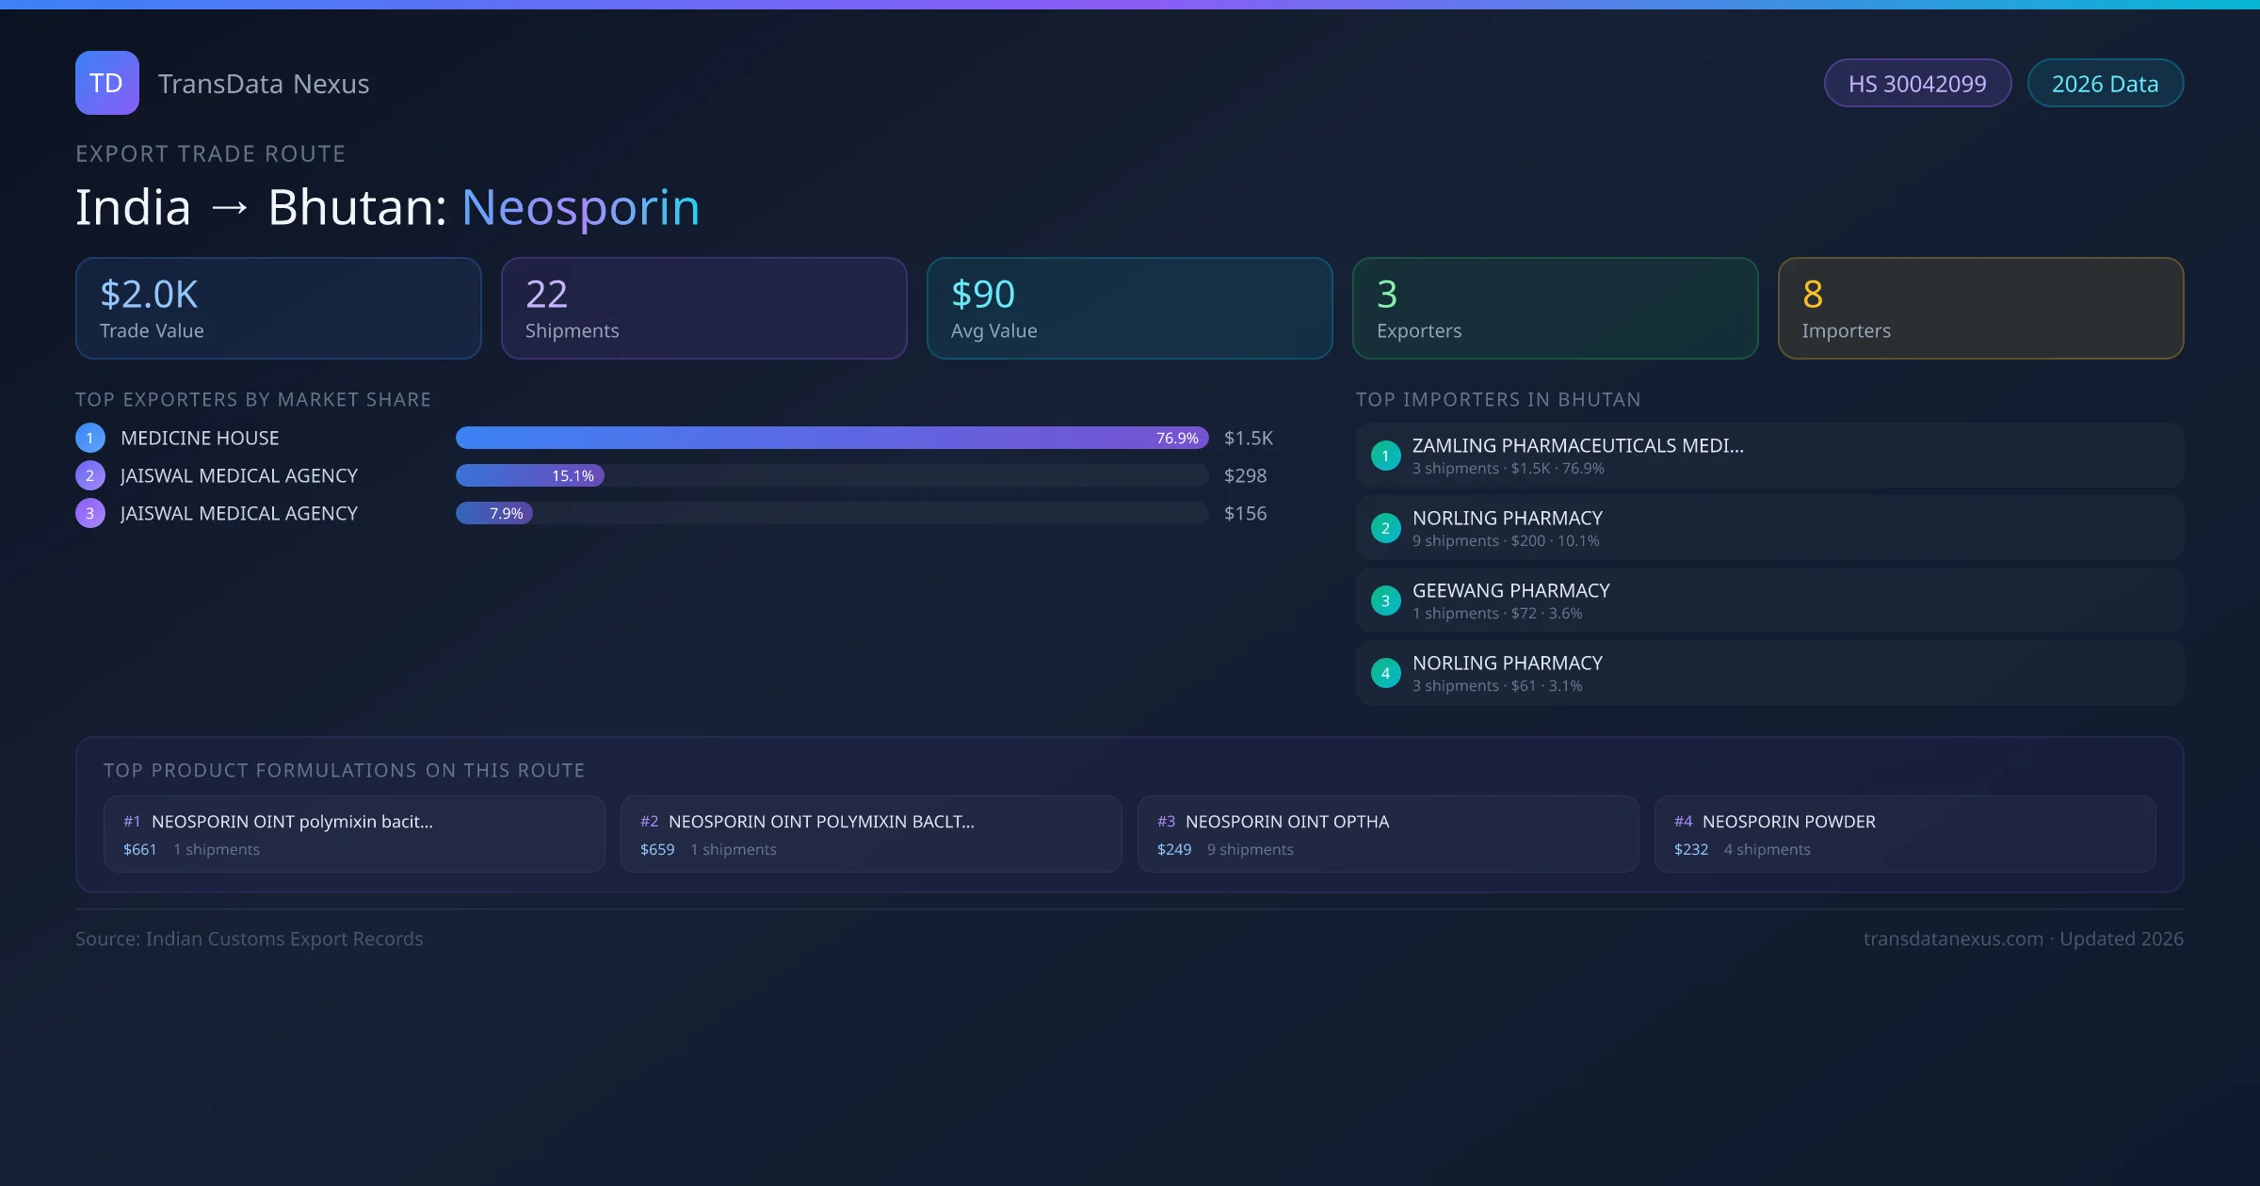Select the 22 Shipments card
Viewport: 2260px width, 1186px height.
pos(703,308)
